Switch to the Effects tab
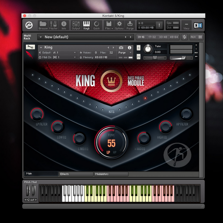 pyautogui.click(x=76, y=174)
